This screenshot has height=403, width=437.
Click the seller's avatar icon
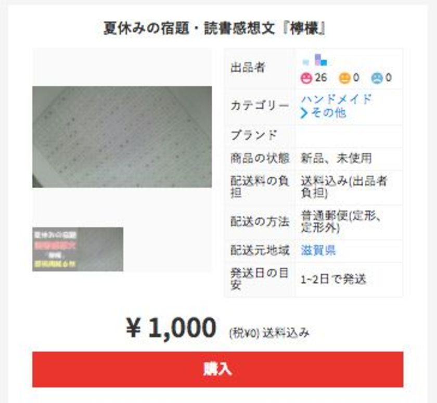320,60
